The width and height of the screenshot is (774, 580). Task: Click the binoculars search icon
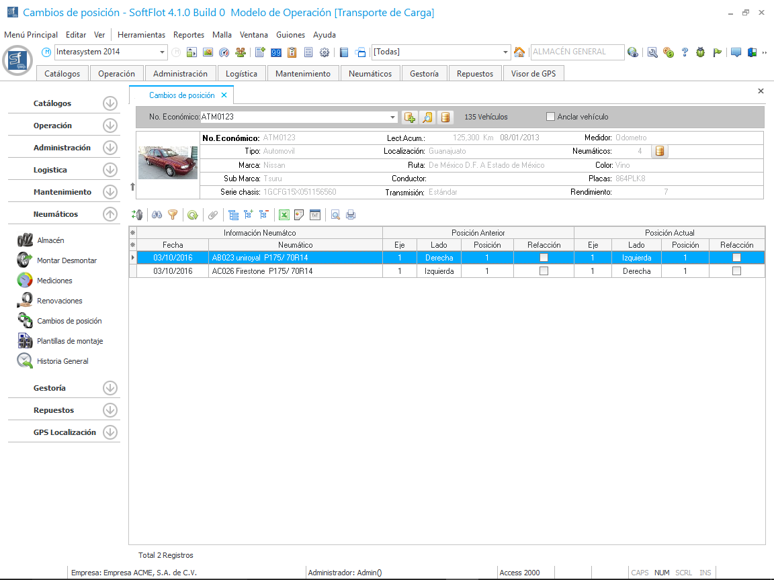157,215
